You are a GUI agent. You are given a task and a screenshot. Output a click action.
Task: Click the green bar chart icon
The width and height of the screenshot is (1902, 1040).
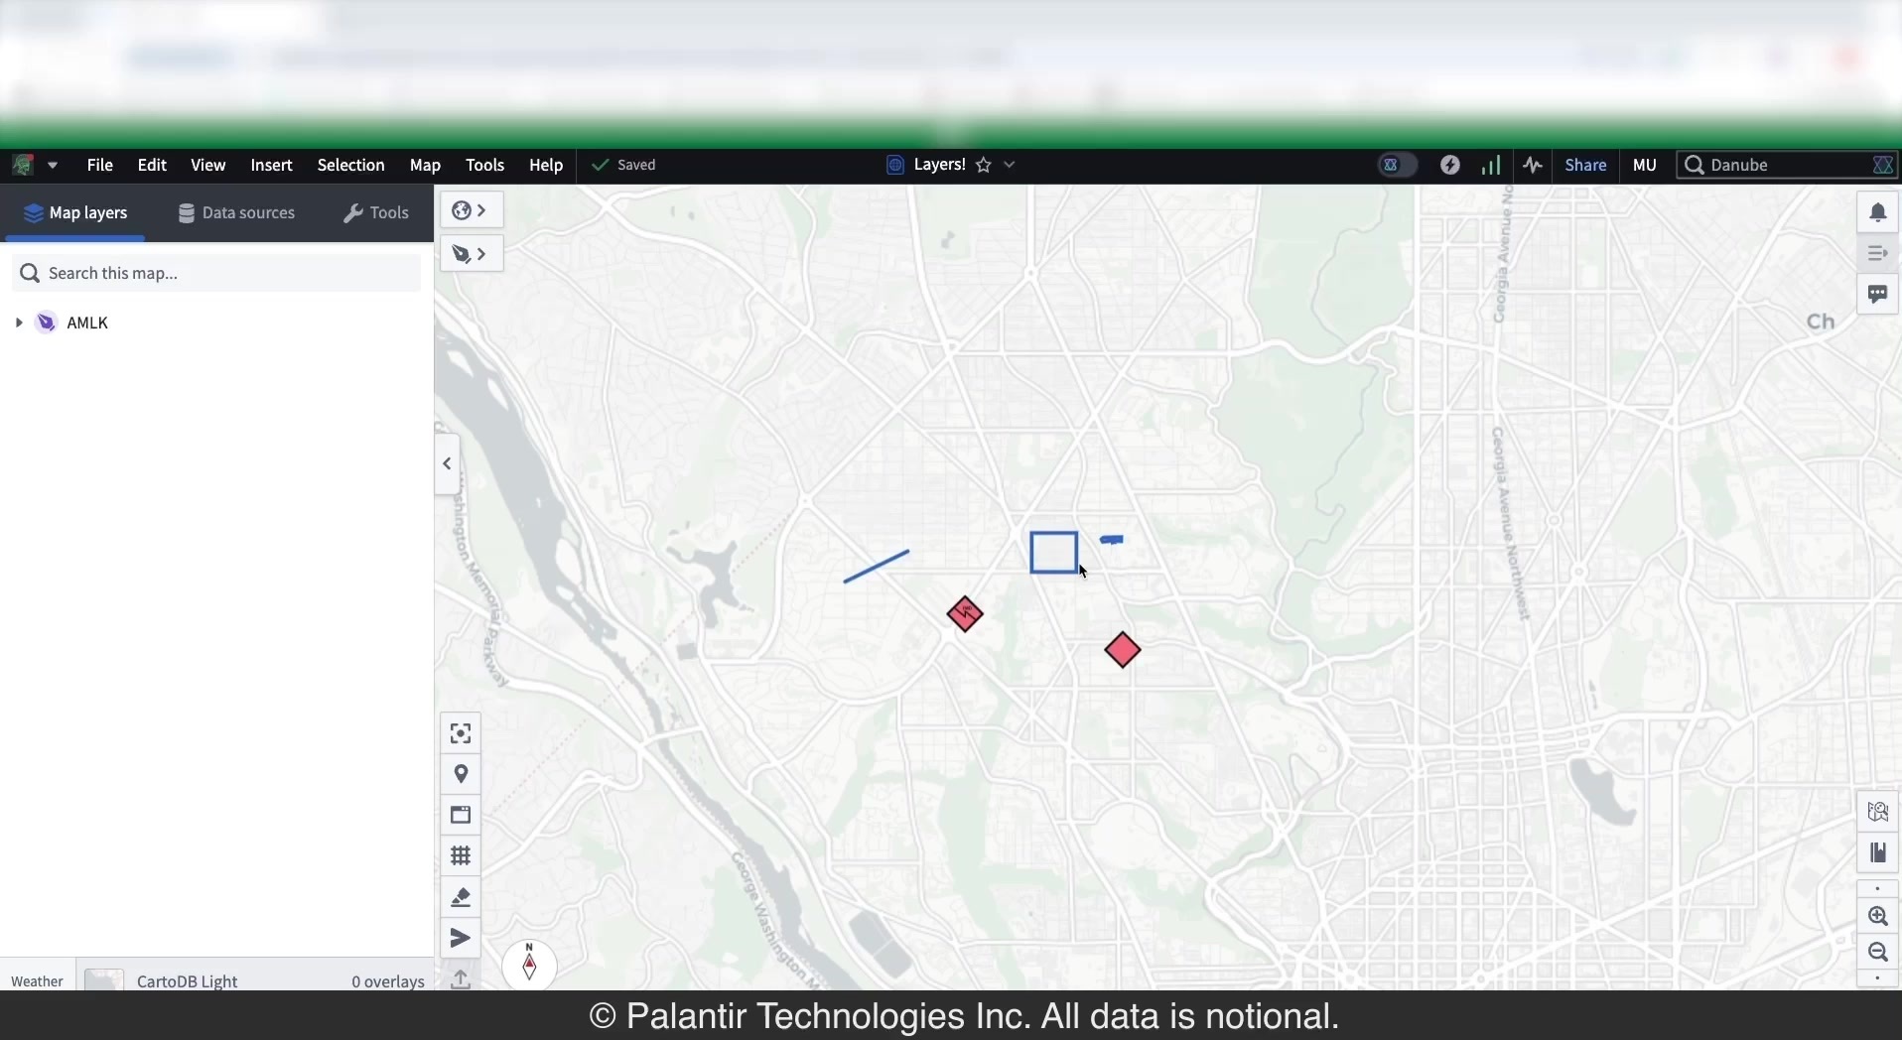1491,165
